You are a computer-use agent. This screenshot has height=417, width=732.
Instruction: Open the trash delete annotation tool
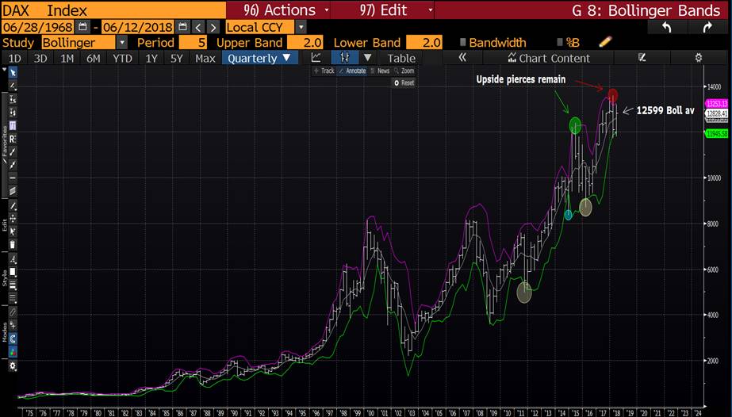(13, 244)
